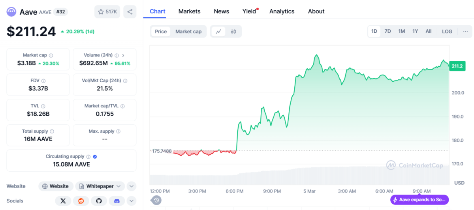Open chart more options ellipsis
Viewport: 474px width, 210px height.
coord(465,31)
